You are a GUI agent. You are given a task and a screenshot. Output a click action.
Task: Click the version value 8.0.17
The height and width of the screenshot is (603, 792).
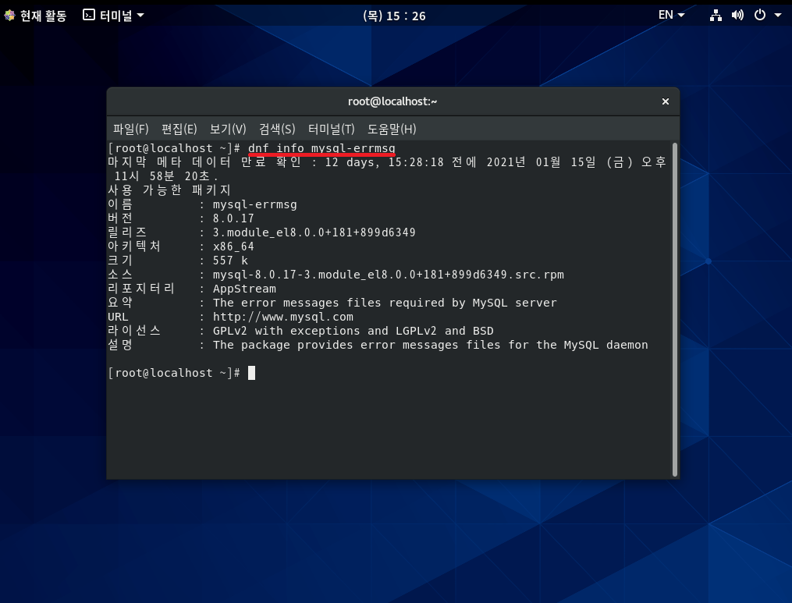click(x=233, y=218)
